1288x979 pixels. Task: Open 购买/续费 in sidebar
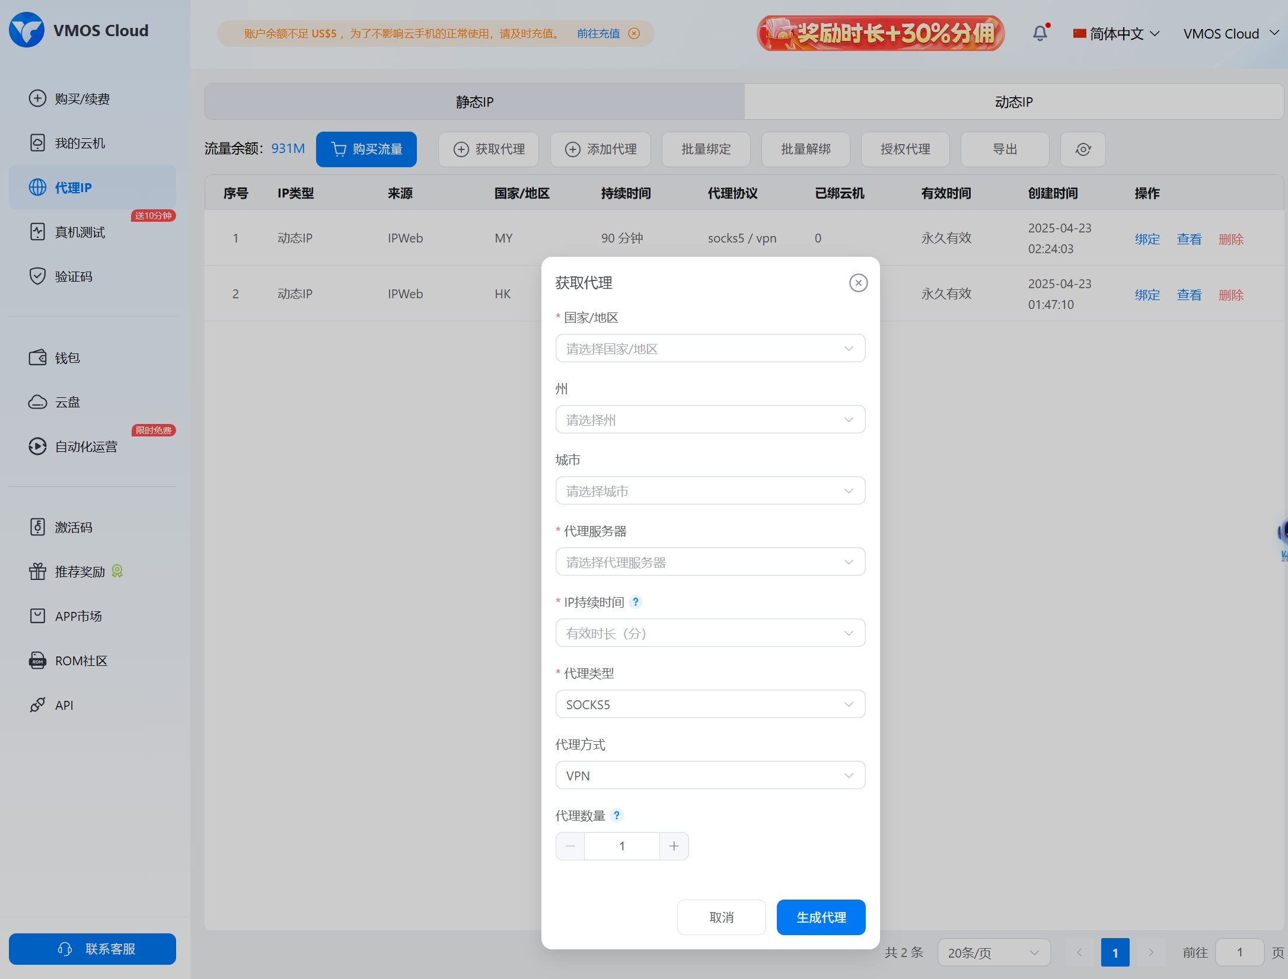click(x=93, y=98)
